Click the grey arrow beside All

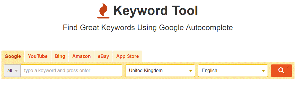pos(16,71)
